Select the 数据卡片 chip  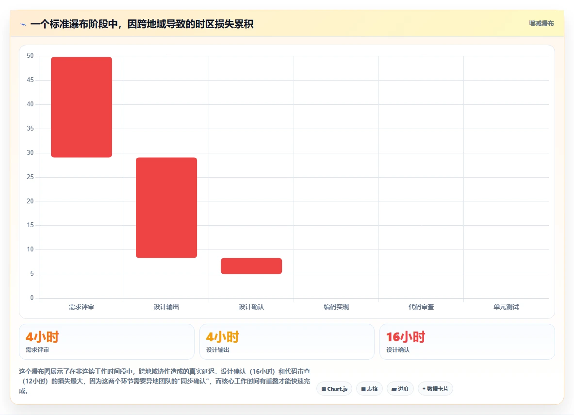tap(435, 389)
